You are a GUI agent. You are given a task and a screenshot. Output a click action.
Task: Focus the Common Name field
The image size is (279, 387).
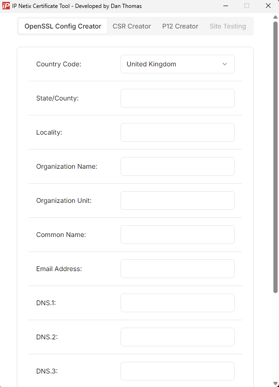(x=178, y=235)
